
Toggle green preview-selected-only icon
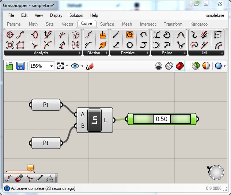click(x=196, y=66)
